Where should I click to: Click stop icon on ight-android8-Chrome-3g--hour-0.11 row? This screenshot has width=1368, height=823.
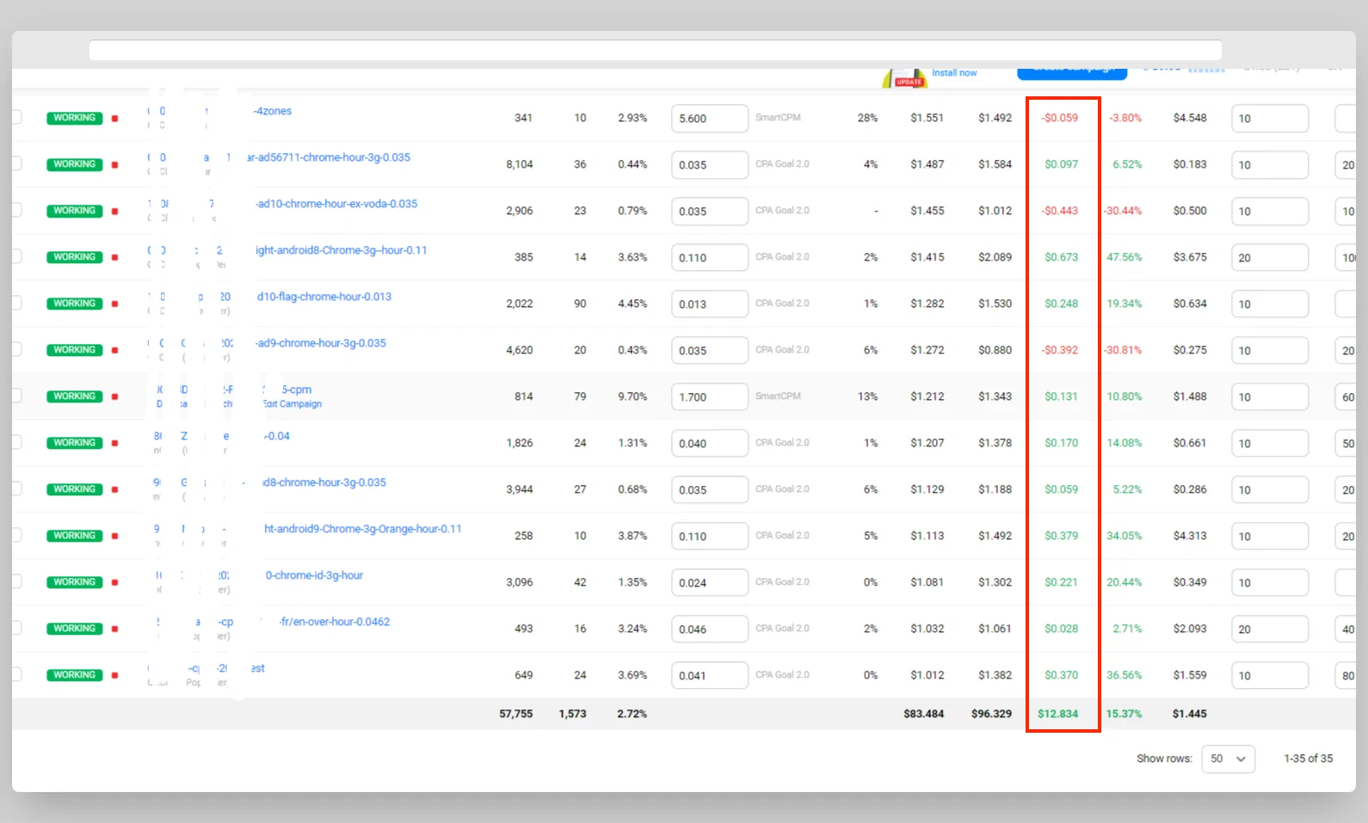point(114,258)
